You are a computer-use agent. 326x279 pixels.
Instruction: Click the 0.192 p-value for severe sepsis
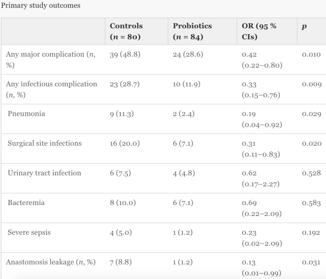pos(311,233)
